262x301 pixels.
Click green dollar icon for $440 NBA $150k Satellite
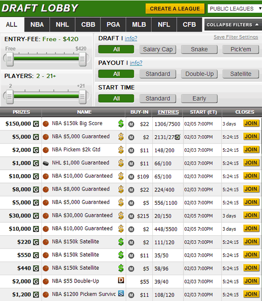pos(121,268)
